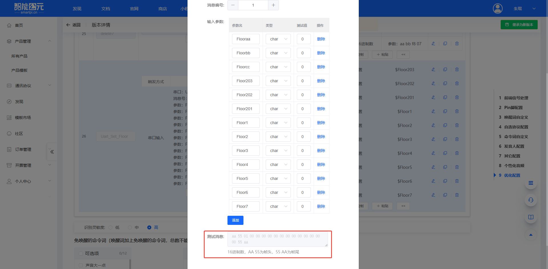
Task: Open the headset support floating icon
Action: coord(531,200)
